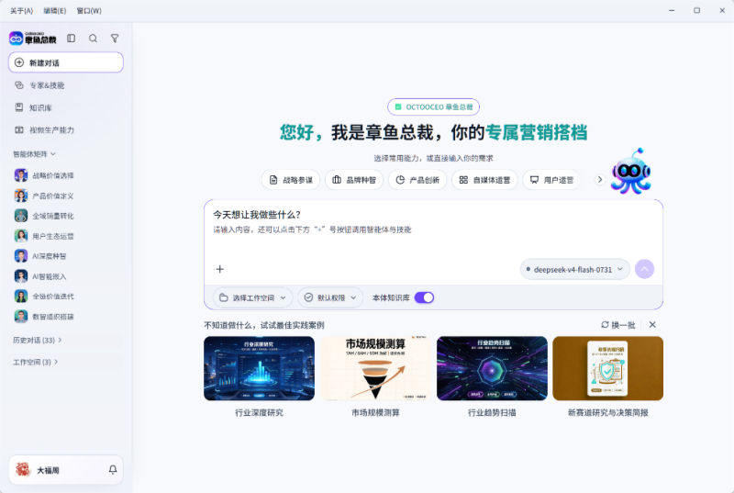Viewport: 734px width, 493px height.
Task: Click the plus icon to add agents or skills
Action: tap(220, 269)
